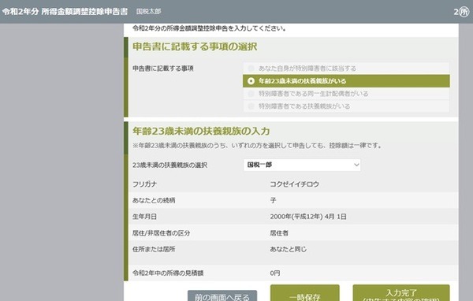This screenshot has height=301, width=473.
Task: Click the title 令和2年分 所得金額調整控除申告書
Action: 65,12
